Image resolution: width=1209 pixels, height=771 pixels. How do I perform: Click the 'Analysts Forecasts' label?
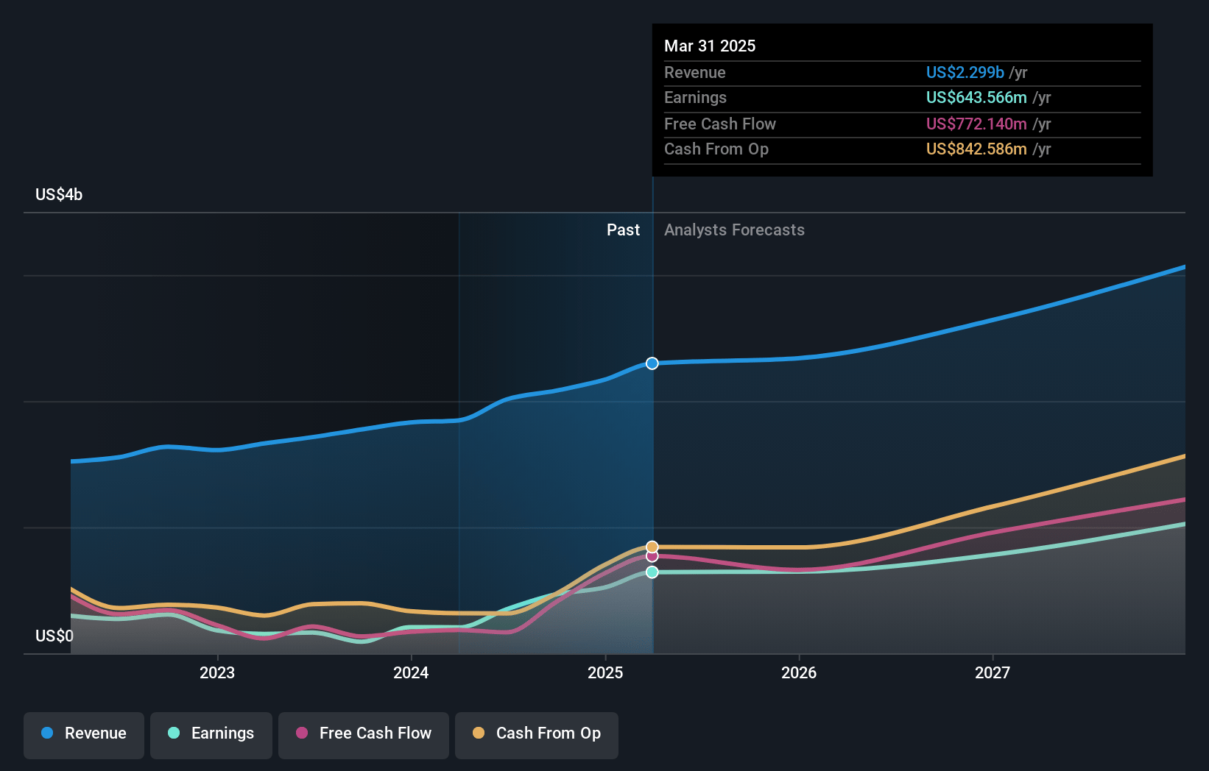point(734,230)
